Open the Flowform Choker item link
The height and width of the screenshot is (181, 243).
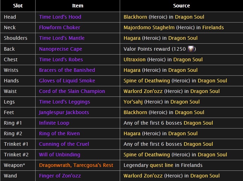click(60, 27)
